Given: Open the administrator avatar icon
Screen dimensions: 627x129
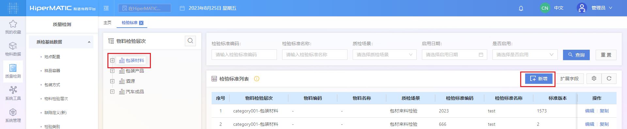Looking at the screenshot, I should click(x=582, y=8).
